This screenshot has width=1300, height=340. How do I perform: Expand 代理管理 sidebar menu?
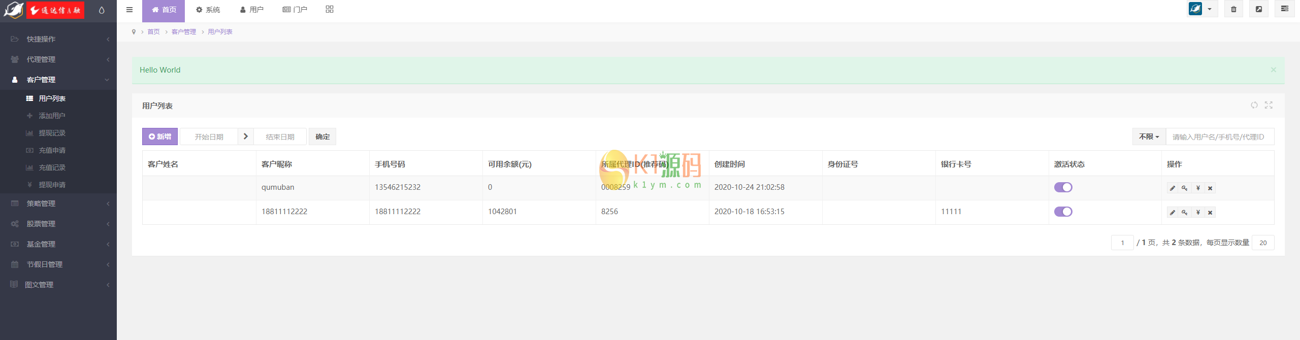click(58, 59)
